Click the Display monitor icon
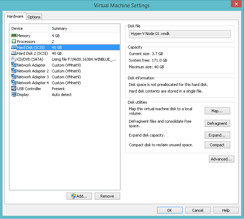This screenshot has height=219, width=244. pos(14,95)
